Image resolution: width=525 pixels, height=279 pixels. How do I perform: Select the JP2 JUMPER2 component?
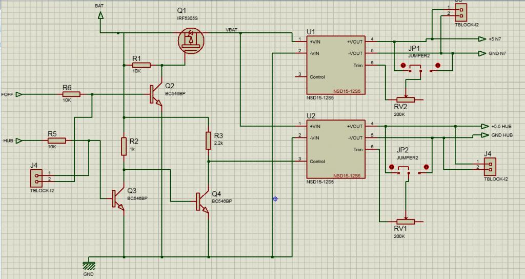coord(409,169)
